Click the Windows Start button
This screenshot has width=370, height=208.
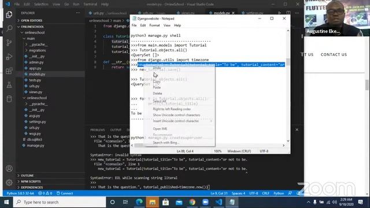click(x=6, y=202)
